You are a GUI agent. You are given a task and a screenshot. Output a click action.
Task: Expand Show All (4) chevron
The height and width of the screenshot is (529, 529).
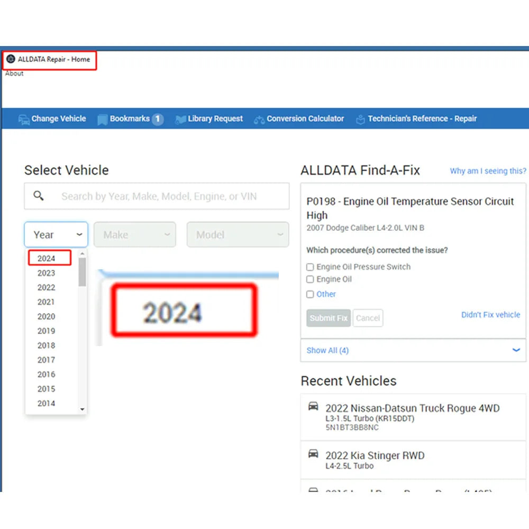[x=516, y=350]
